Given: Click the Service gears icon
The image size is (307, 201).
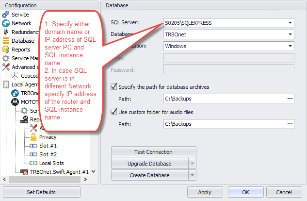Looking at the screenshot, I should coord(6,15).
